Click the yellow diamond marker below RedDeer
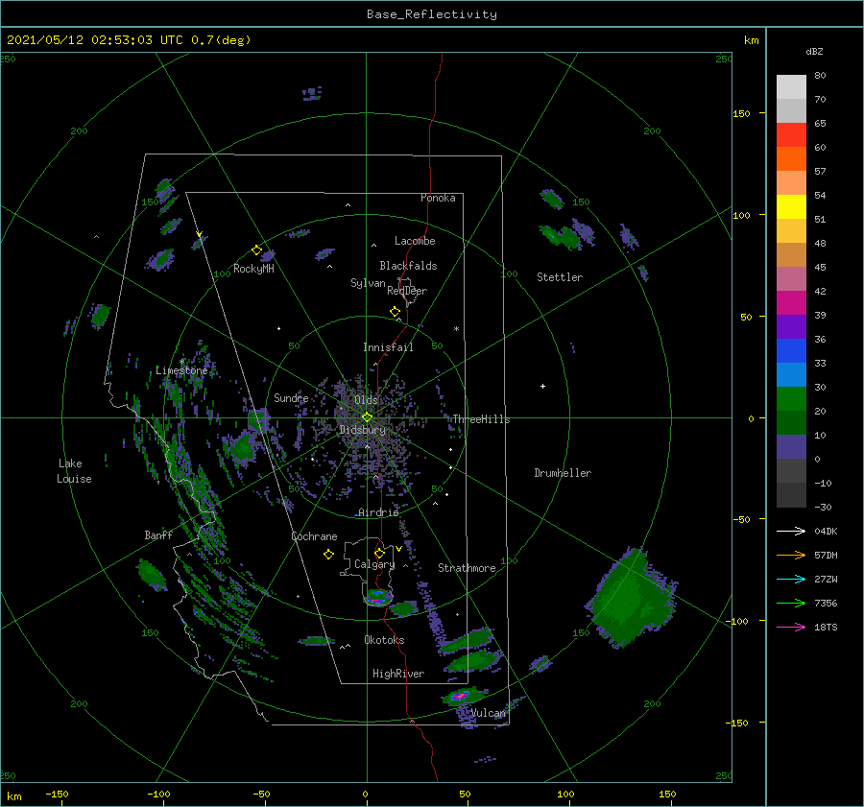Viewport: 864px width, 807px height. point(395,312)
